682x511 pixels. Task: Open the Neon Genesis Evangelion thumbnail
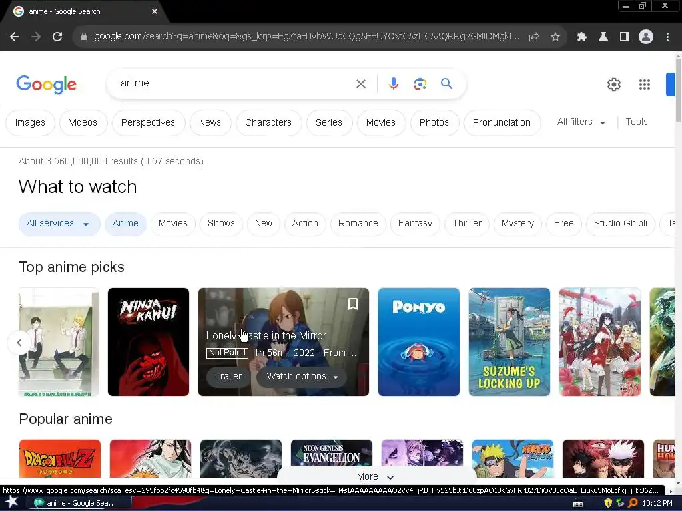(332, 454)
